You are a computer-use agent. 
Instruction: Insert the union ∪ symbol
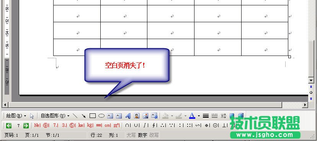click(x=136, y=125)
